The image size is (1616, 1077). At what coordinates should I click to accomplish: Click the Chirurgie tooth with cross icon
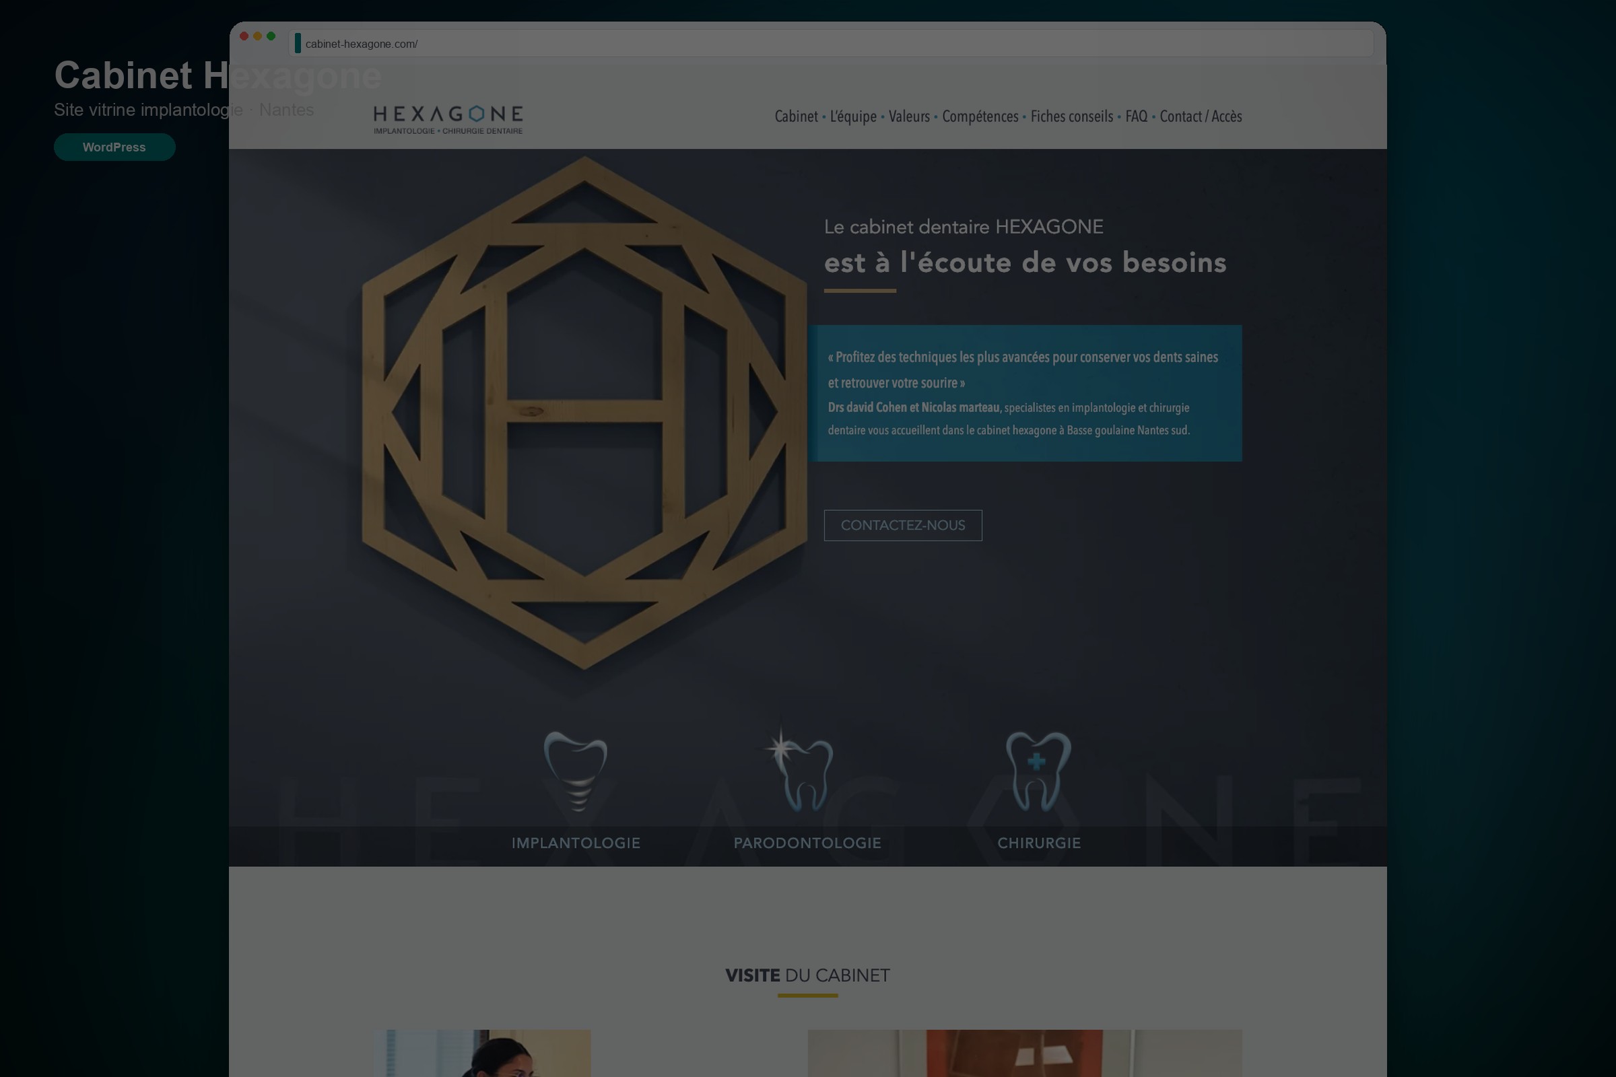point(1038,771)
